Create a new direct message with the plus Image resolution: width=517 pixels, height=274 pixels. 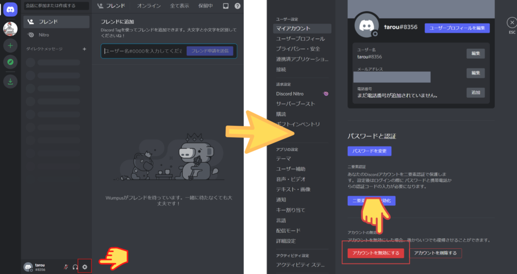coord(84,49)
